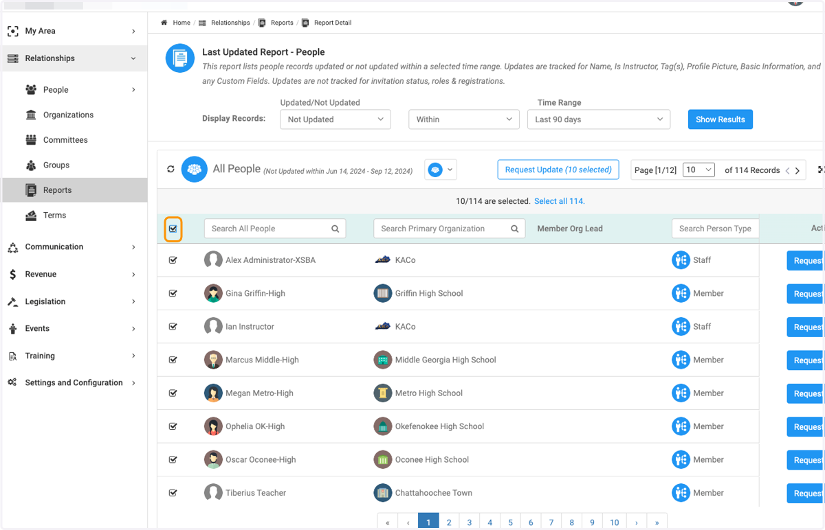Expand the People submenu chevron
The height and width of the screenshot is (530, 825).
(133, 90)
